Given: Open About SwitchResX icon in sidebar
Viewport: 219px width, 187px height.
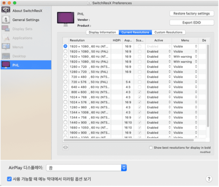Looking at the screenshot, I should pos(6,10).
